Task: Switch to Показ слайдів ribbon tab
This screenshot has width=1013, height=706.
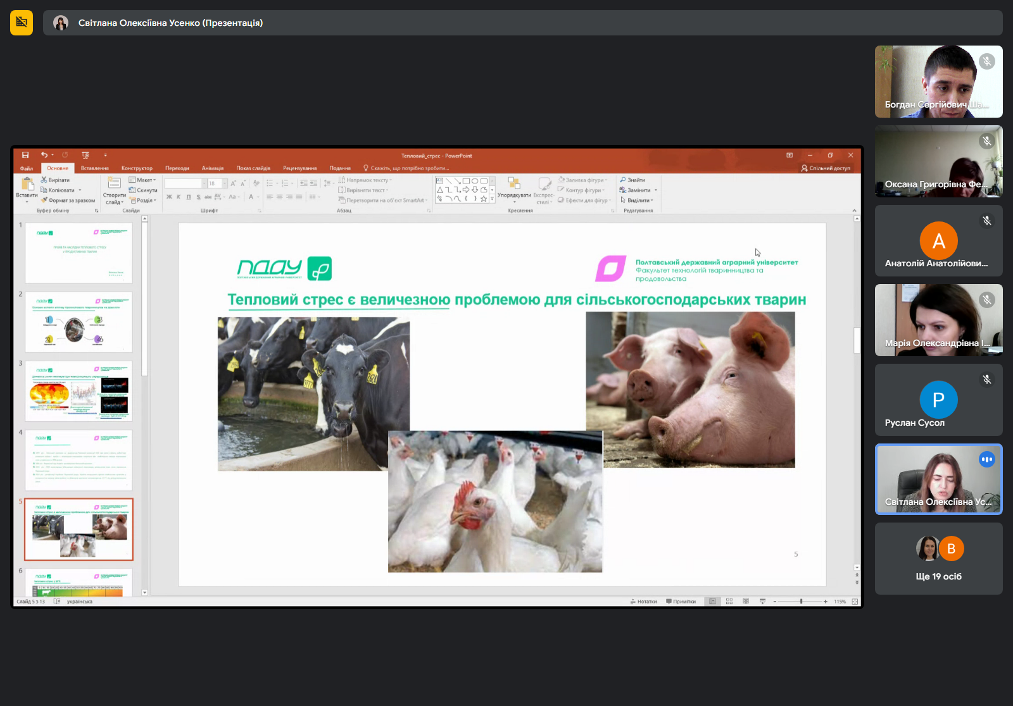Action: tap(253, 168)
